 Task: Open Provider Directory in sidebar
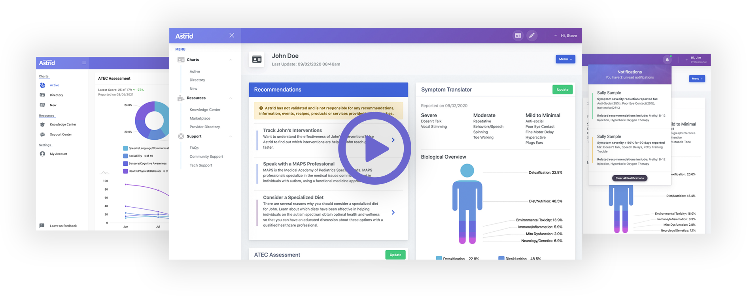[204, 127]
